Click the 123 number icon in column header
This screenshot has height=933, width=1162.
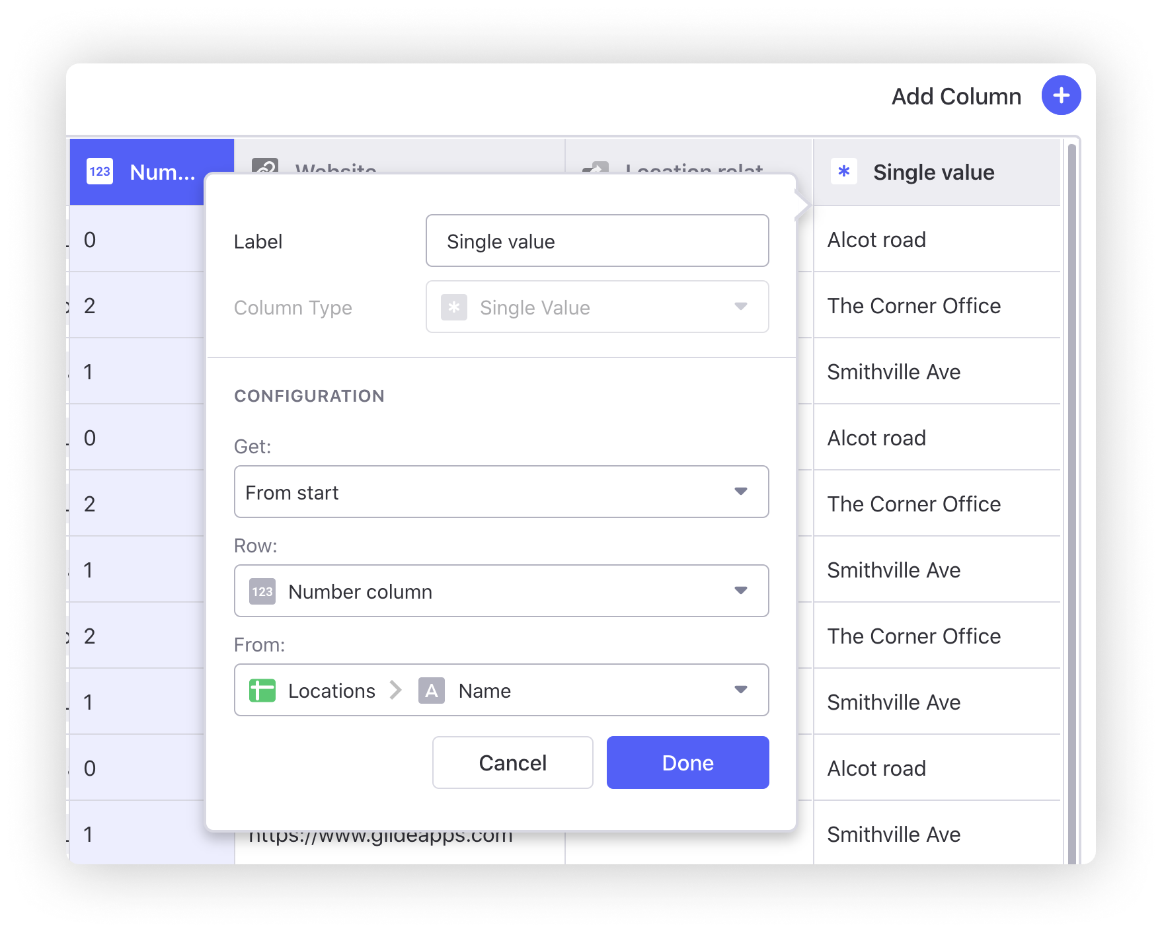click(x=100, y=172)
